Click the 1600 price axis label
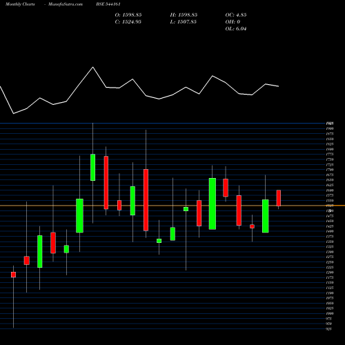This screenshot has width=345, height=345. click(330, 190)
